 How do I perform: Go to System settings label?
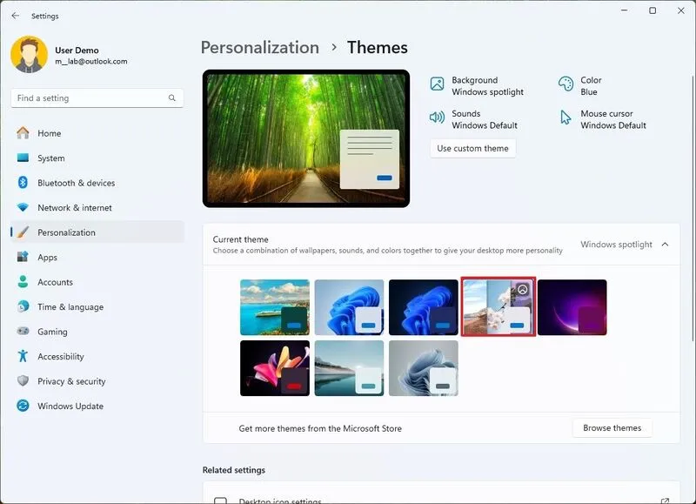tap(51, 158)
